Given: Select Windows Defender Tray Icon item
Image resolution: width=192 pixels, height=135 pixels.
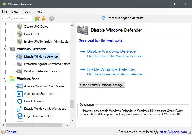Looking at the screenshot, I should pyautogui.click(x=43, y=71).
